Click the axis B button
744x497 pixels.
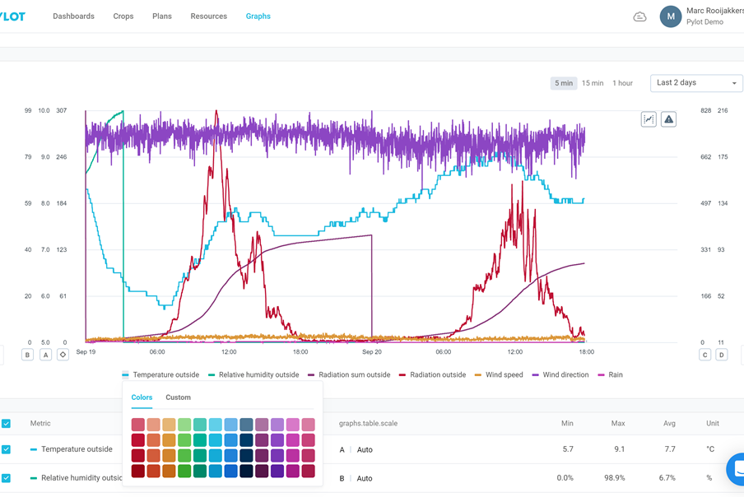pos(28,355)
